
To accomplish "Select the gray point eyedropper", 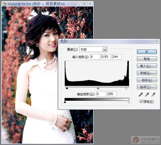I will pyautogui.click(x=147, y=94).
